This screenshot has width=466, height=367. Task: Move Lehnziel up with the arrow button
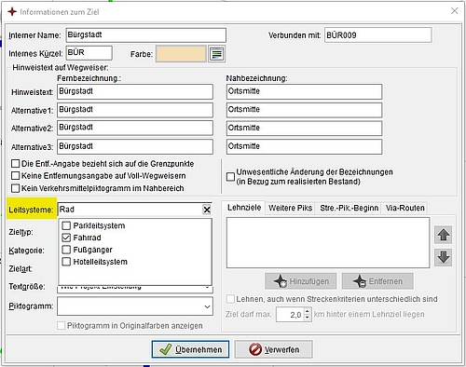[x=443, y=235]
